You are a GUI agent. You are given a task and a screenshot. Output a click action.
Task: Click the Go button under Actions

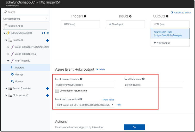[134, 127]
